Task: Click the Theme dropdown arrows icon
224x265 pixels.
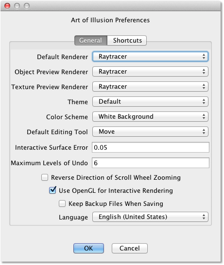Action: [204, 102]
